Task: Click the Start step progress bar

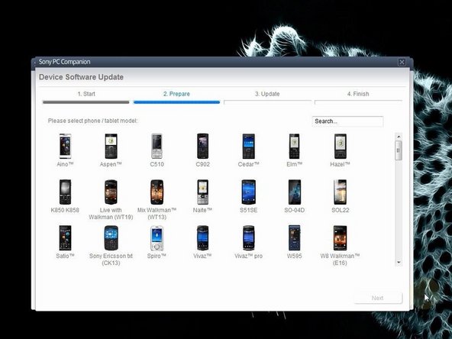Action: click(x=86, y=102)
